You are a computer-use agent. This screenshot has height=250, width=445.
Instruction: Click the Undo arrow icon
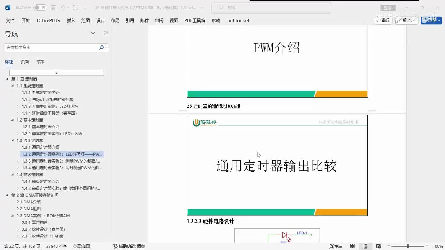point(63,7)
